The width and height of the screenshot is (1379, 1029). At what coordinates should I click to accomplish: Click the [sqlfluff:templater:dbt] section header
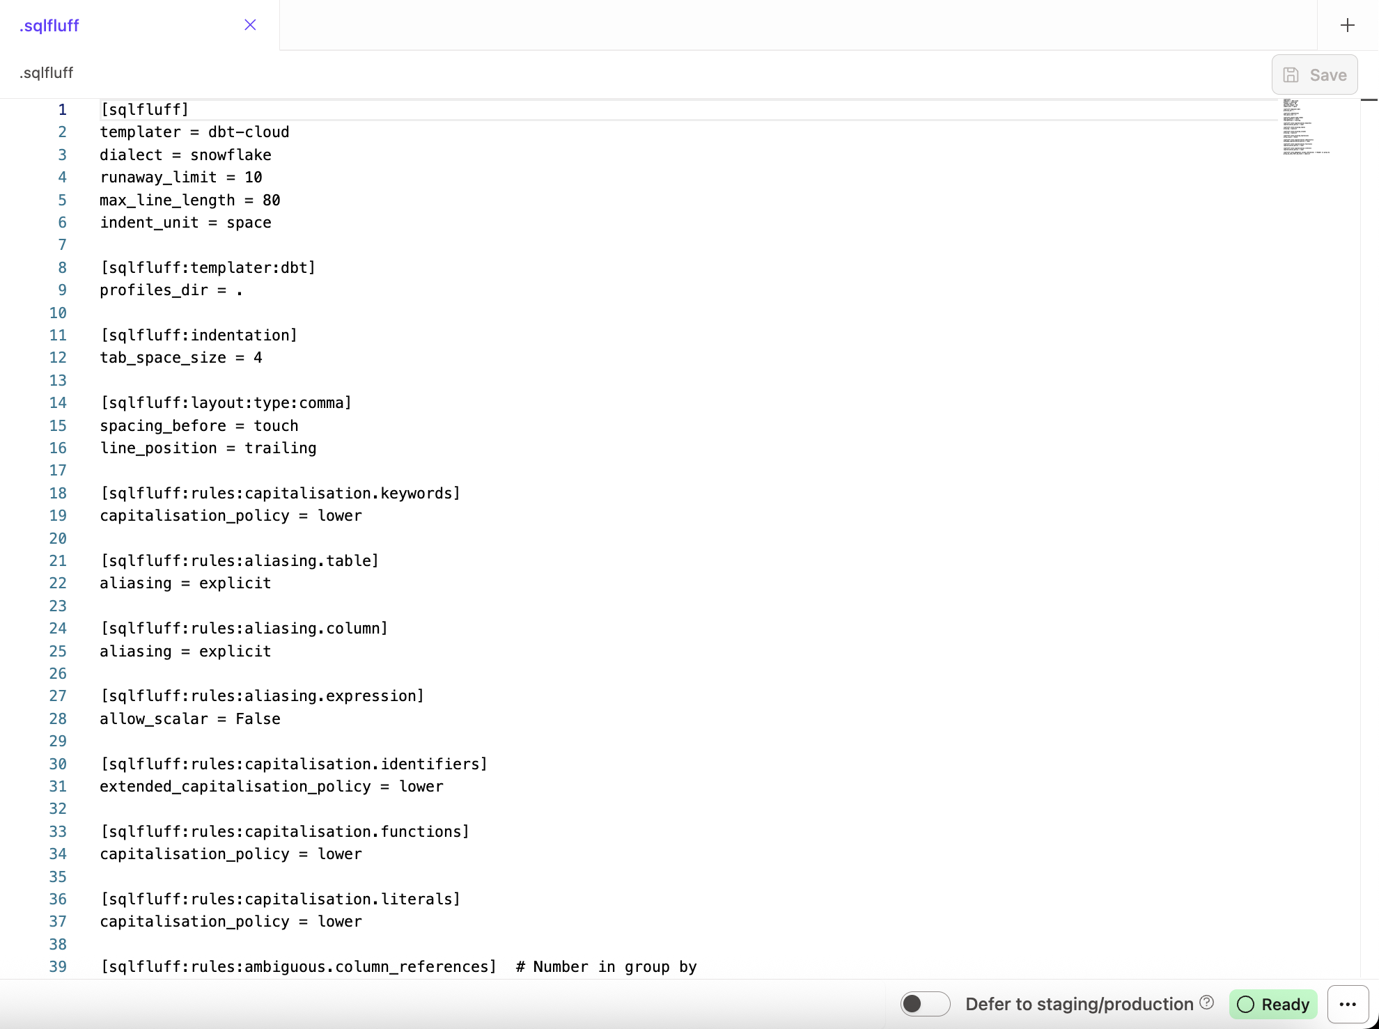tap(208, 267)
